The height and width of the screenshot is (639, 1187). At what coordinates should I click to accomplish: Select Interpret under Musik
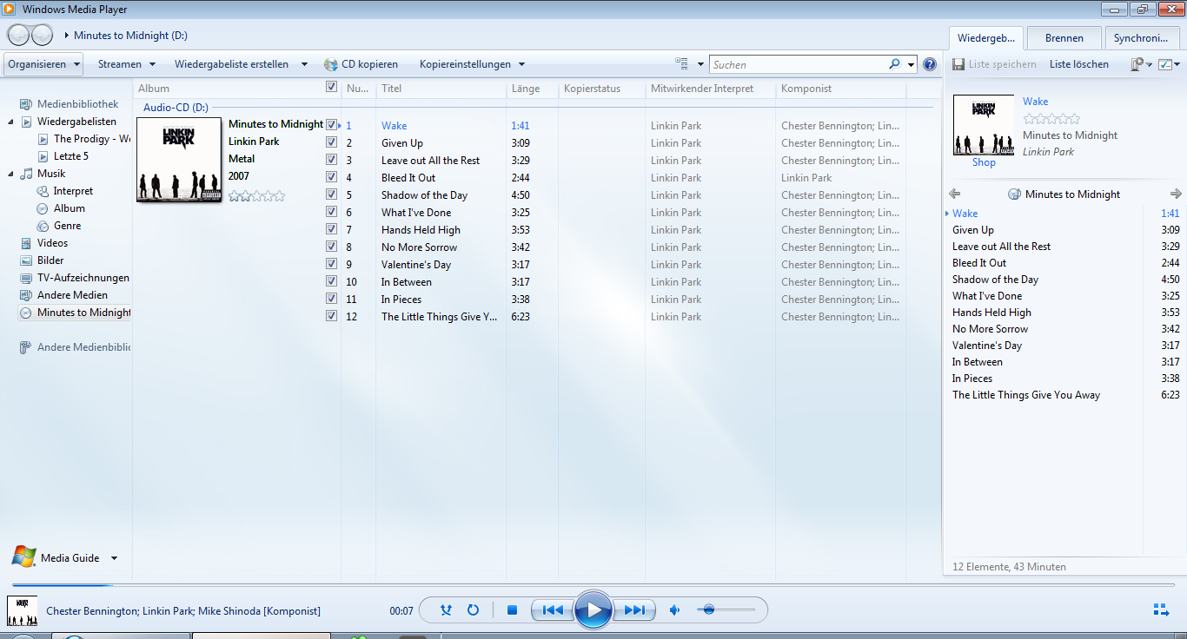pyautogui.click(x=73, y=191)
